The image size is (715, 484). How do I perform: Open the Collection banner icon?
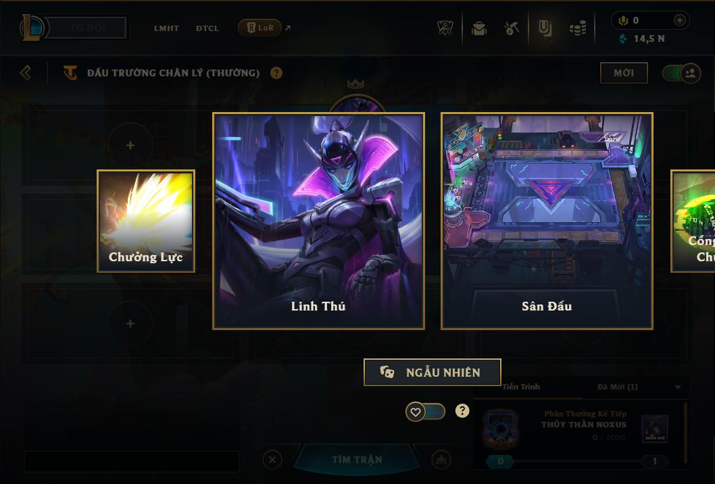pos(545,28)
